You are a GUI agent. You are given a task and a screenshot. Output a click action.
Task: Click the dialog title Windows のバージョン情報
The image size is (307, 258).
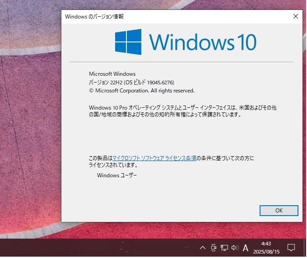(x=94, y=16)
